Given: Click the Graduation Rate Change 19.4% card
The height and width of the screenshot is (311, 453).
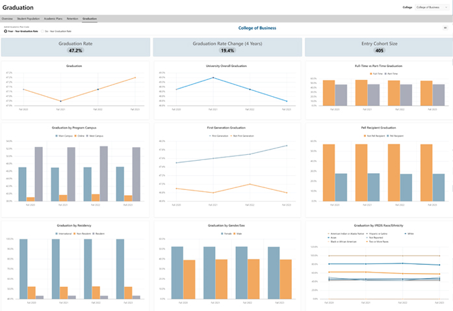Looking at the screenshot, I should coord(227,47).
